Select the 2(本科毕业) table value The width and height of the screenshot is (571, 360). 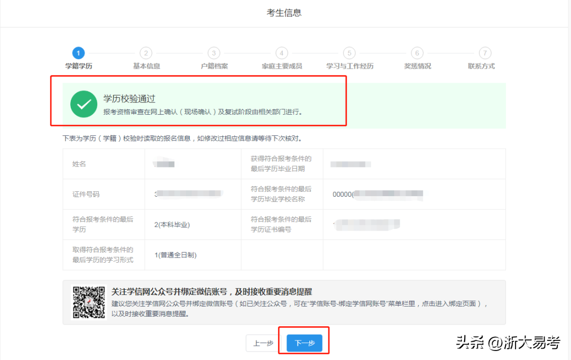click(x=172, y=225)
